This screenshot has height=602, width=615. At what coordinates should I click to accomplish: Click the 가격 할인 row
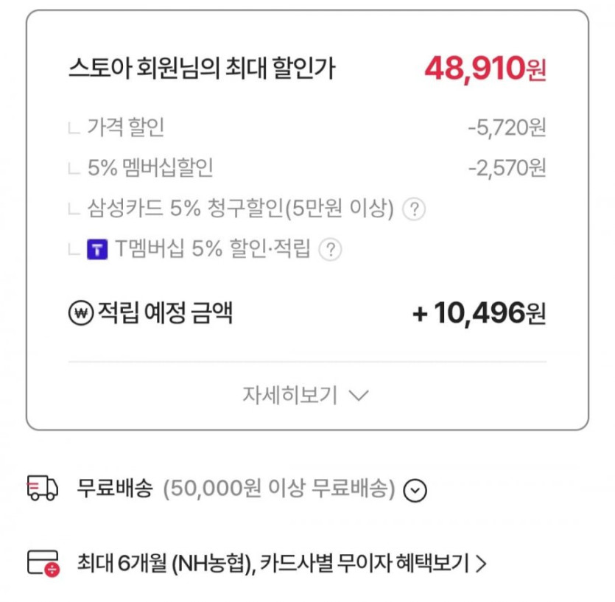[126, 127]
